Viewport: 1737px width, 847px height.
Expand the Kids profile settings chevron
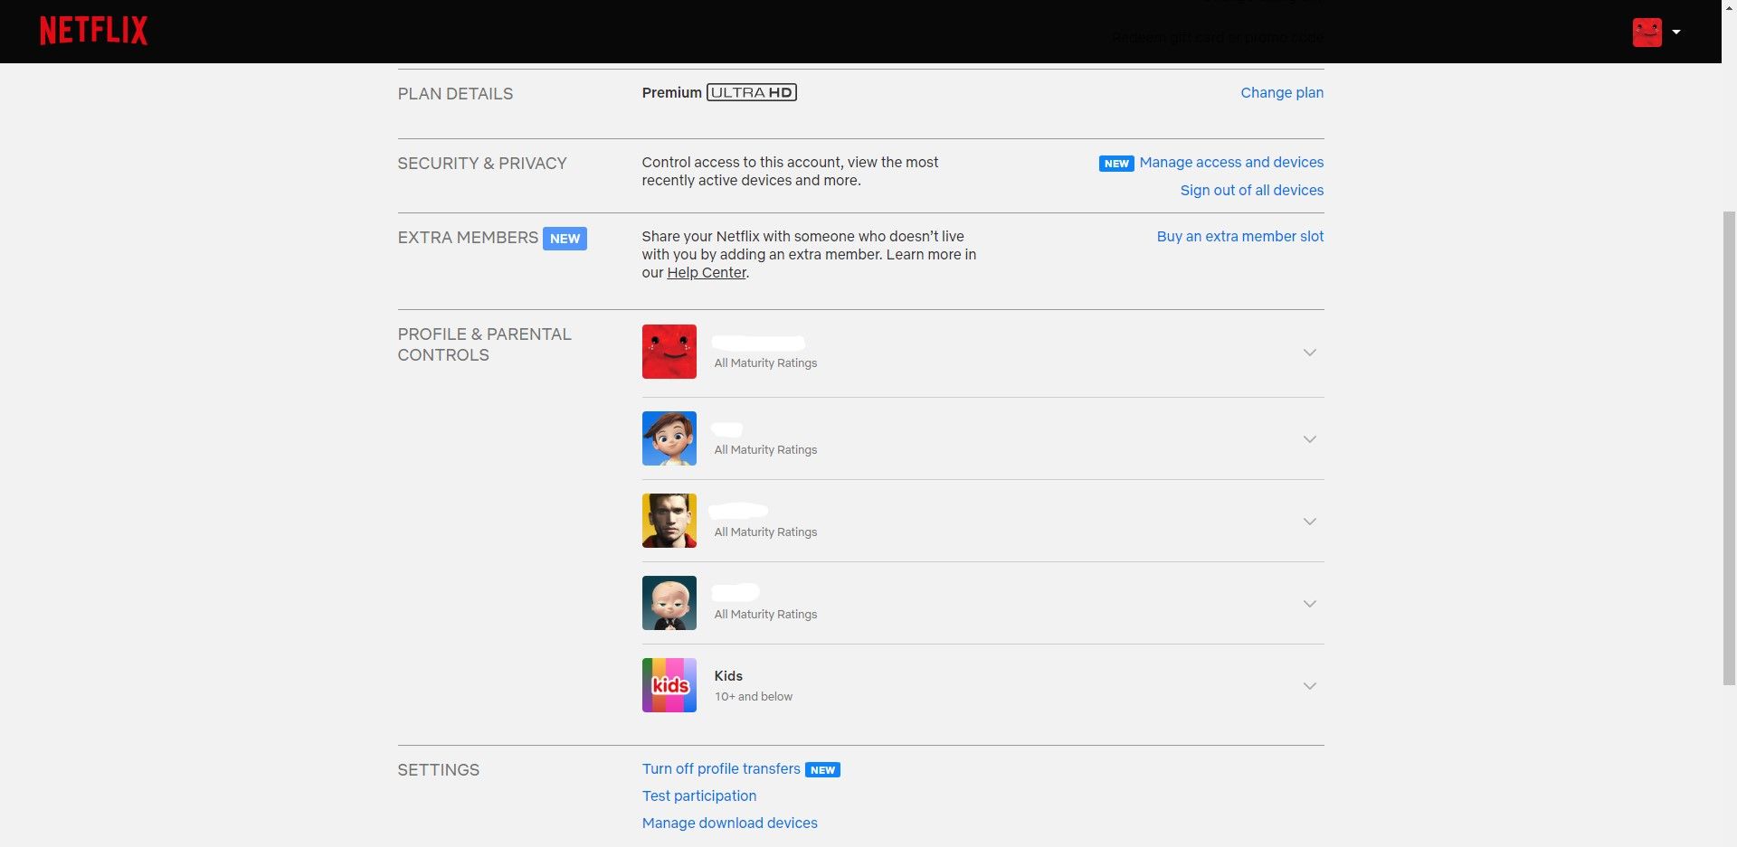click(x=1310, y=685)
